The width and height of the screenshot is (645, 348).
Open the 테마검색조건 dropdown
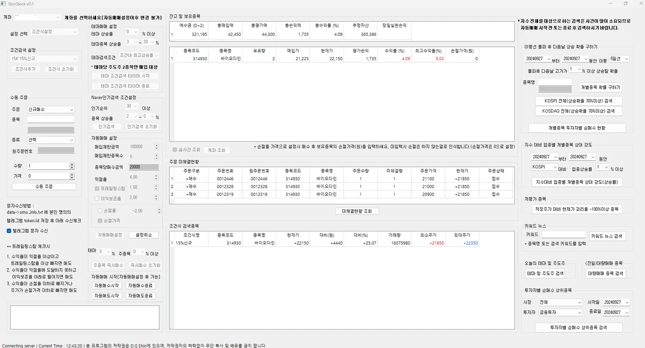139,55
